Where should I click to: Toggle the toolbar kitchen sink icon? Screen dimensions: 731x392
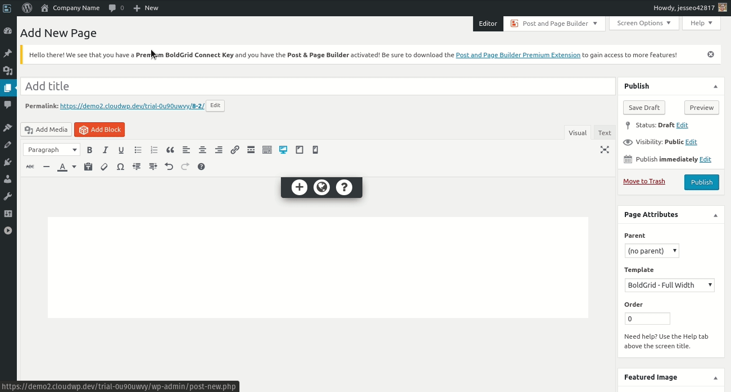(267, 150)
